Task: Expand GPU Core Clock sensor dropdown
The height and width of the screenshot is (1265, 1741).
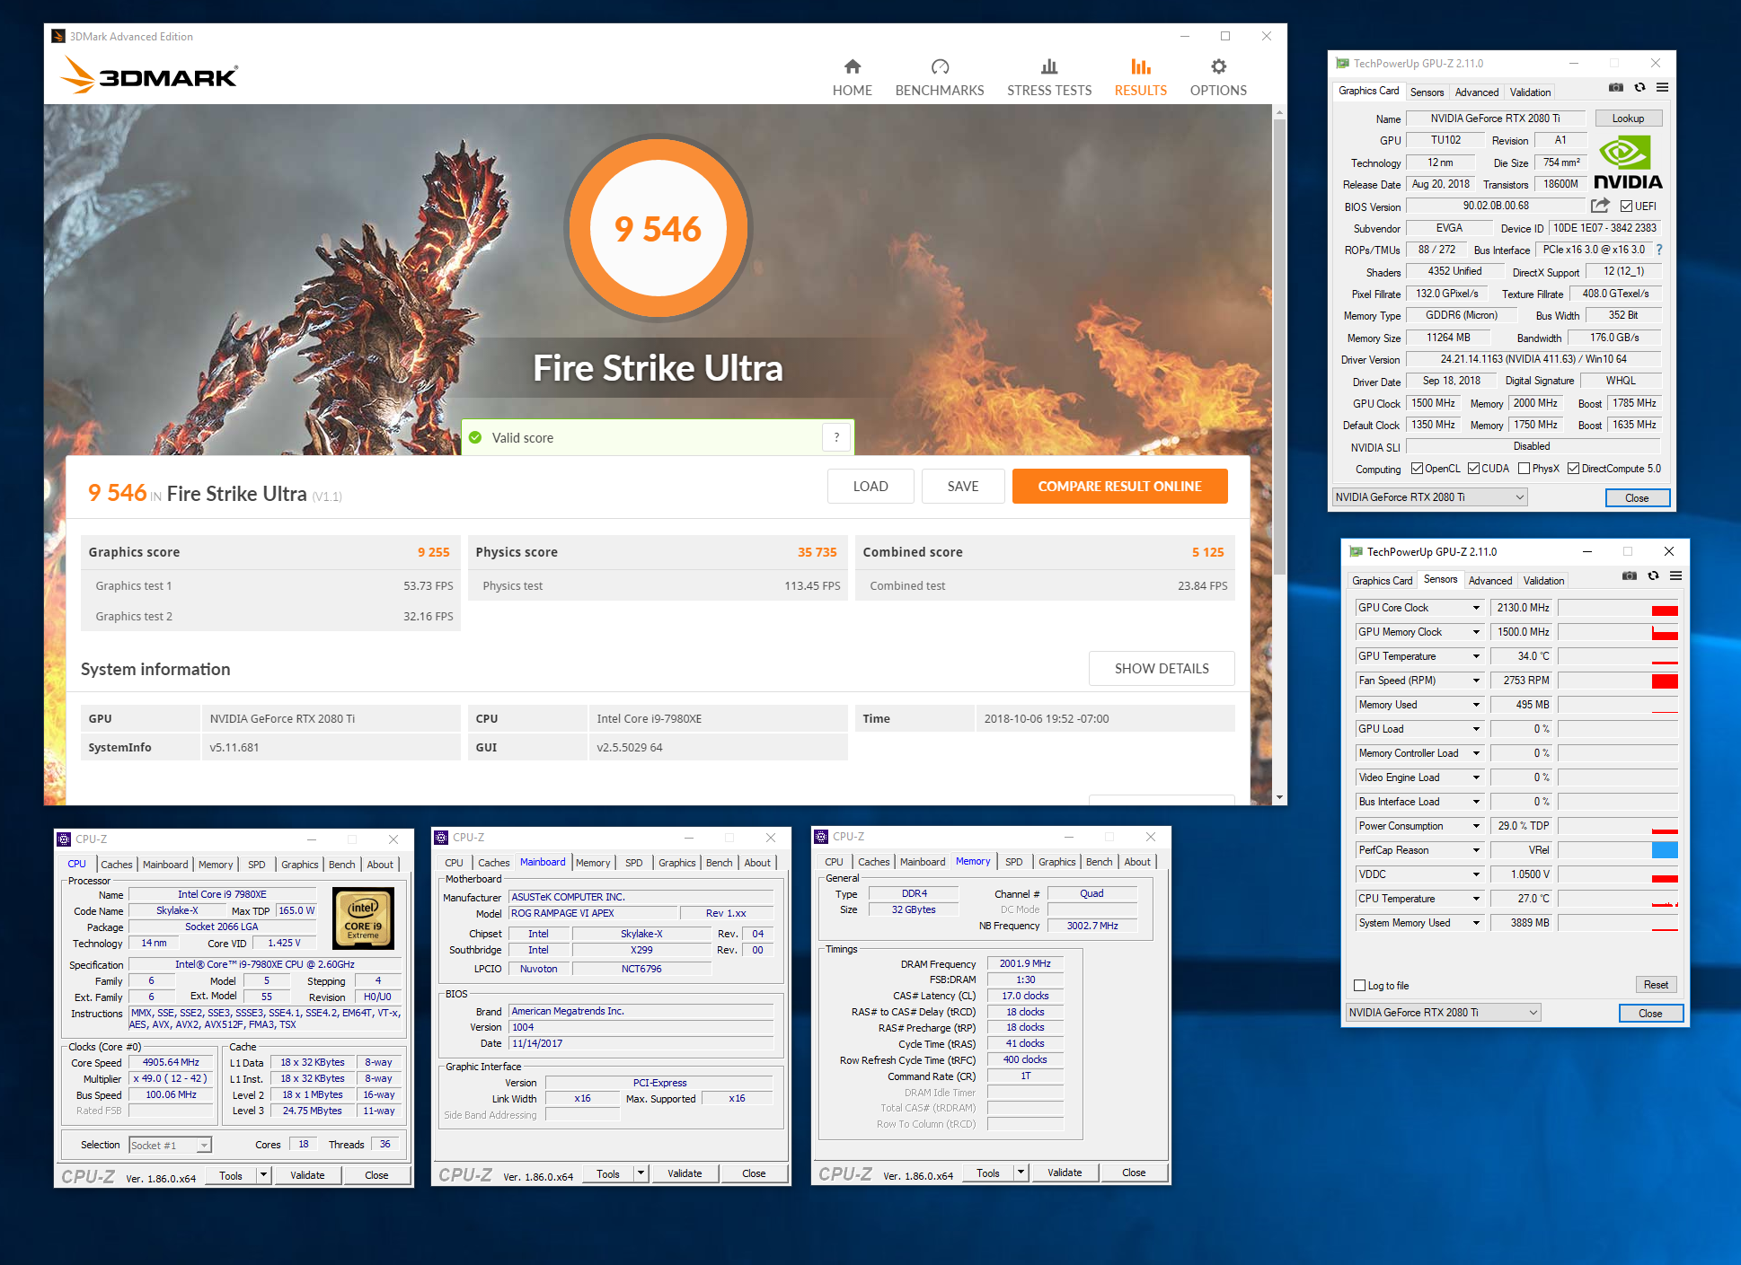Action: [x=1475, y=608]
